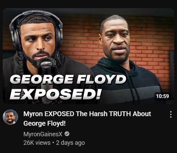The height and width of the screenshot is (153, 177).
Task: Visit the MyronGainesX channel name link
Action: point(43,134)
